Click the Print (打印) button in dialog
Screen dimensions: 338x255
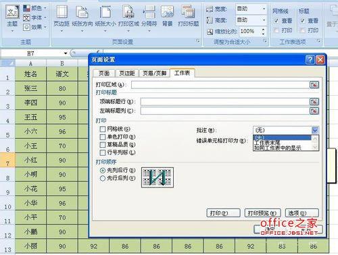[223, 213]
